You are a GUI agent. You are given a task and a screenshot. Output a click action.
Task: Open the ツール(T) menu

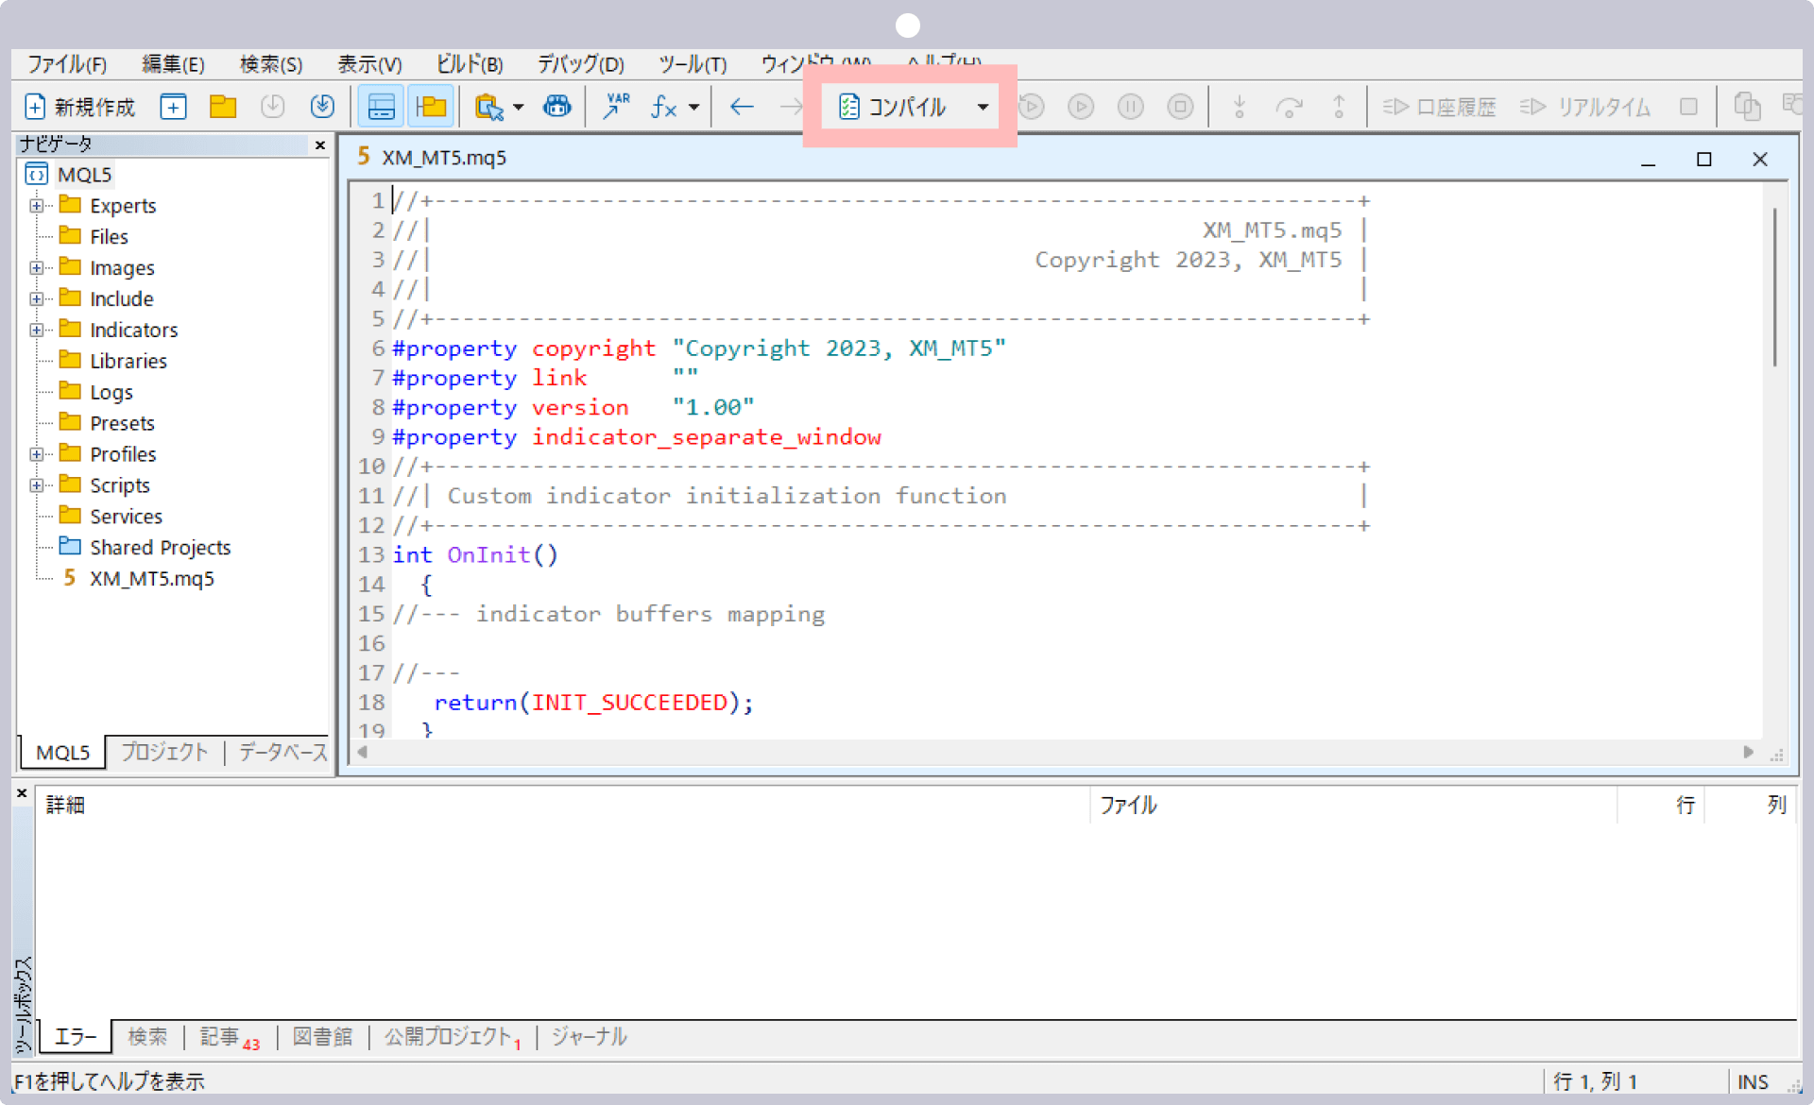click(x=693, y=64)
